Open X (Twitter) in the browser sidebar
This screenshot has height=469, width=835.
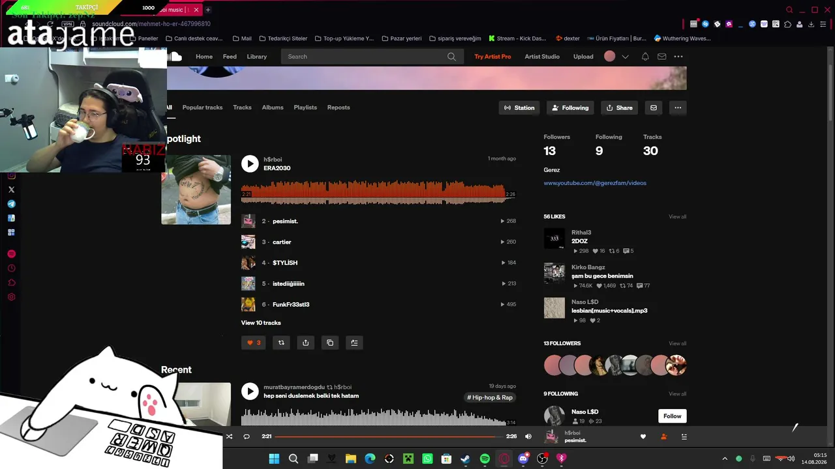tap(11, 190)
